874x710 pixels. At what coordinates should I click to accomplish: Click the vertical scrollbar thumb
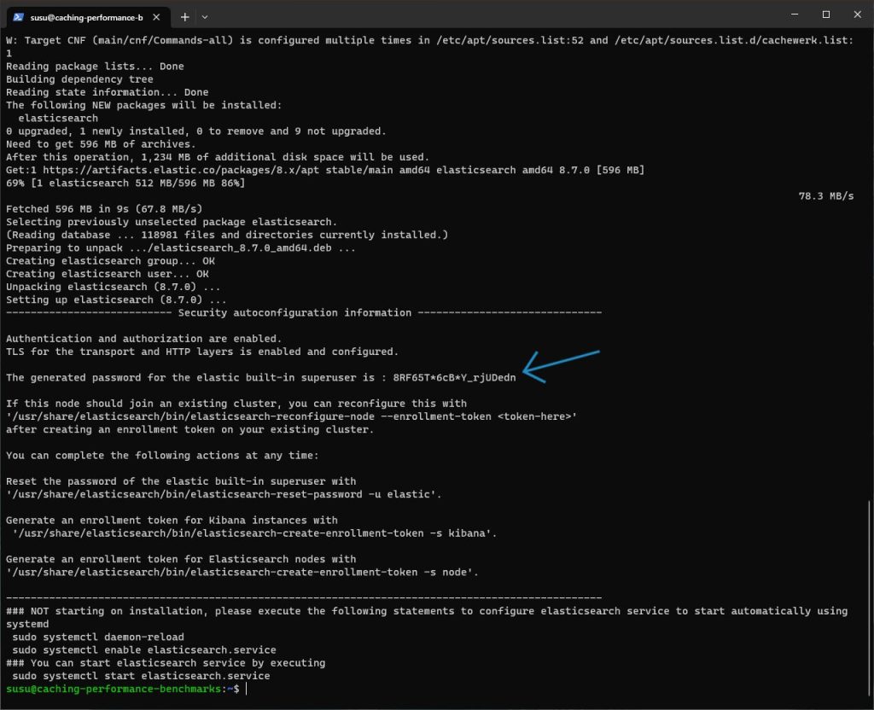(x=870, y=597)
